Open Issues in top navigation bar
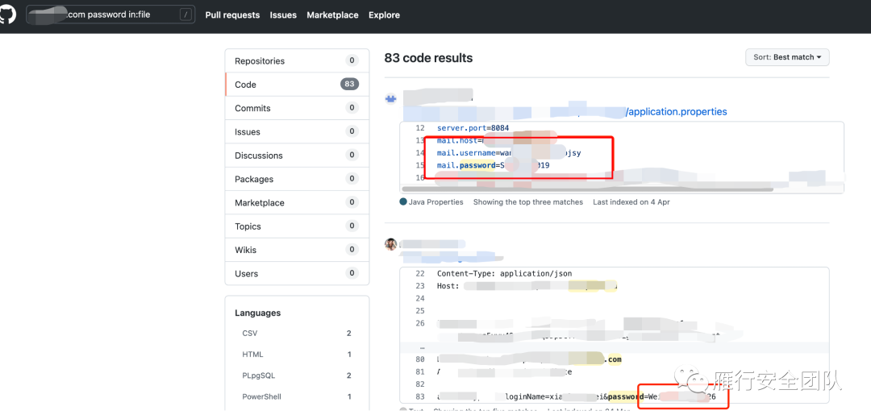 (283, 15)
